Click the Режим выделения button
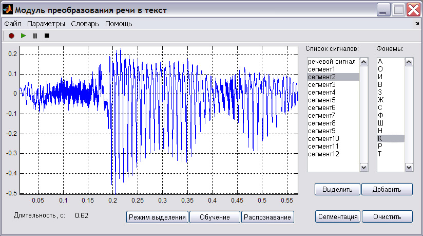Image resolution: width=423 pixels, height=236 pixels. [x=157, y=217]
